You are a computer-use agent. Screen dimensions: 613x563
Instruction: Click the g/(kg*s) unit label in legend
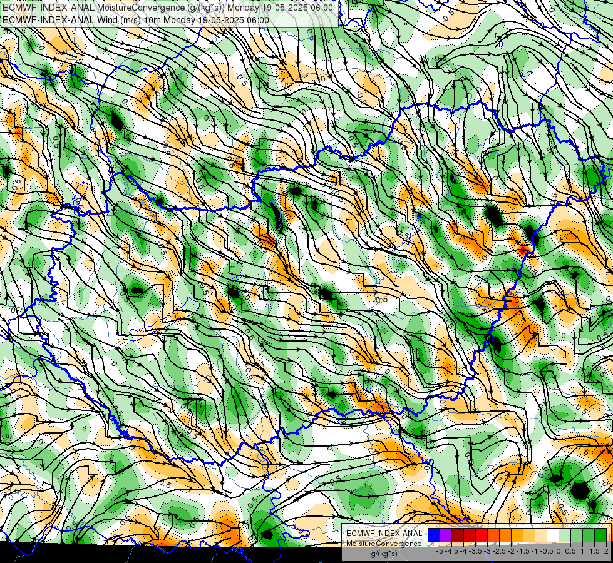(384, 554)
